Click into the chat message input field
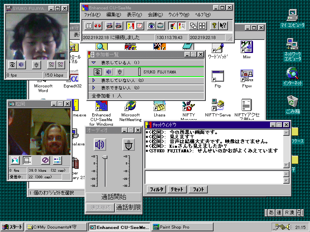The height and width of the screenshot is (232, 310). [214, 177]
